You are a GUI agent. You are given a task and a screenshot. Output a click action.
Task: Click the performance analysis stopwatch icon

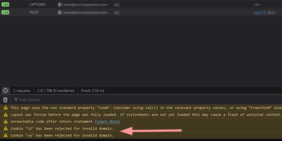tap(6, 91)
